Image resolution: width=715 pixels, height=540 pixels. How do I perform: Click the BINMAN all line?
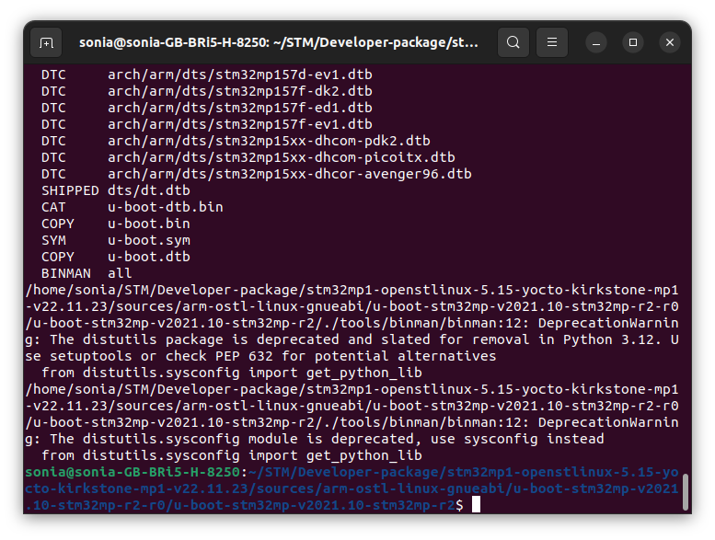[86, 273]
